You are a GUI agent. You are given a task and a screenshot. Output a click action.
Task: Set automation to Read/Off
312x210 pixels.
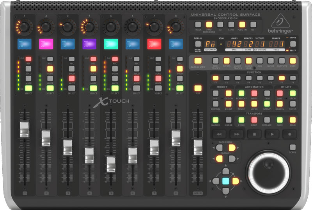tap(241, 93)
